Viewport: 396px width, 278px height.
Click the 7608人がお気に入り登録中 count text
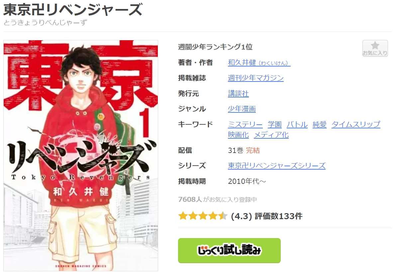click(218, 200)
